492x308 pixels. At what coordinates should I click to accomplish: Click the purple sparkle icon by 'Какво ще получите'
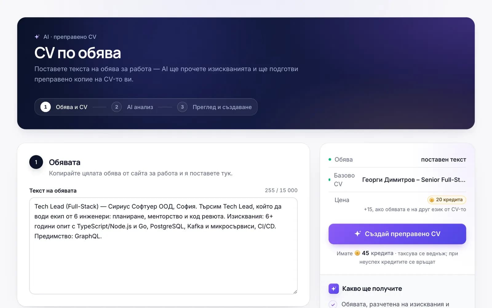334,289
